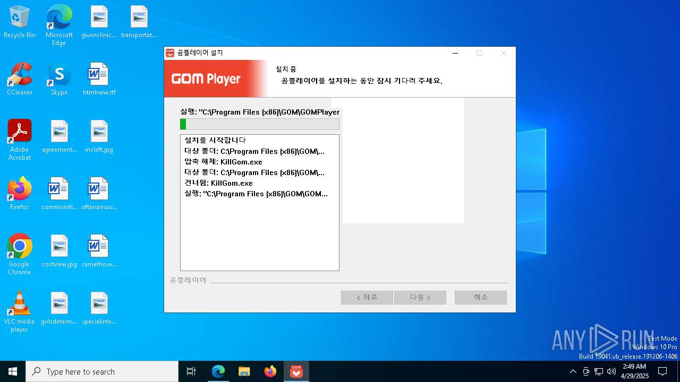The height and width of the screenshot is (382, 680).
Task: Select the girlsdeterm image file icon
Action: click(59, 308)
